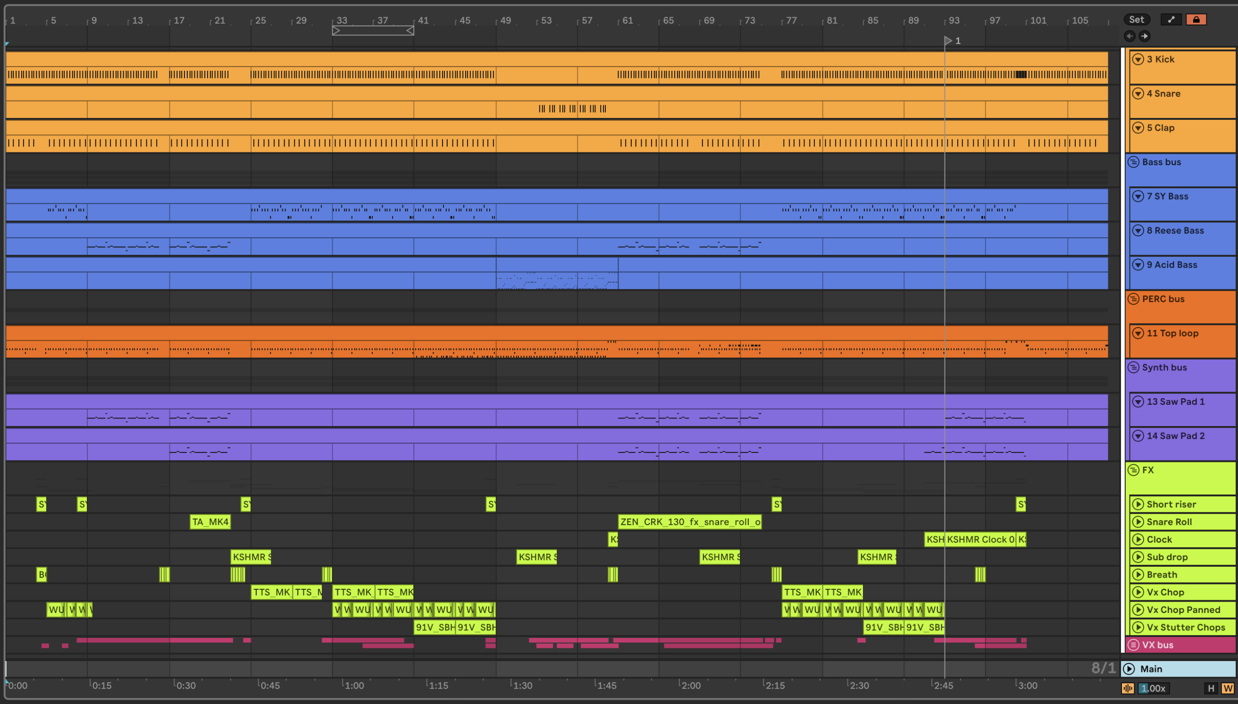Toggle Optimize Arrangement Height H button
1238x704 pixels.
(1211, 688)
